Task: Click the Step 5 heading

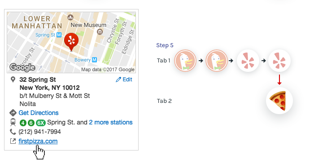Action: (x=165, y=45)
